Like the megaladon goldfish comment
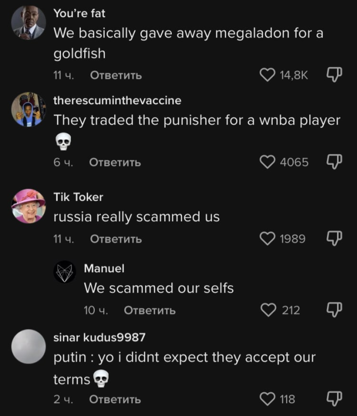This screenshot has height=416, width=357. 268,75
